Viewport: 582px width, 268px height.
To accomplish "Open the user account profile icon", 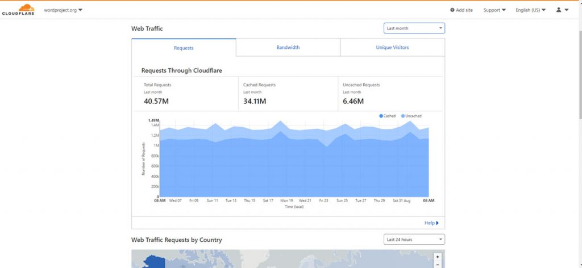I will 559,10.
